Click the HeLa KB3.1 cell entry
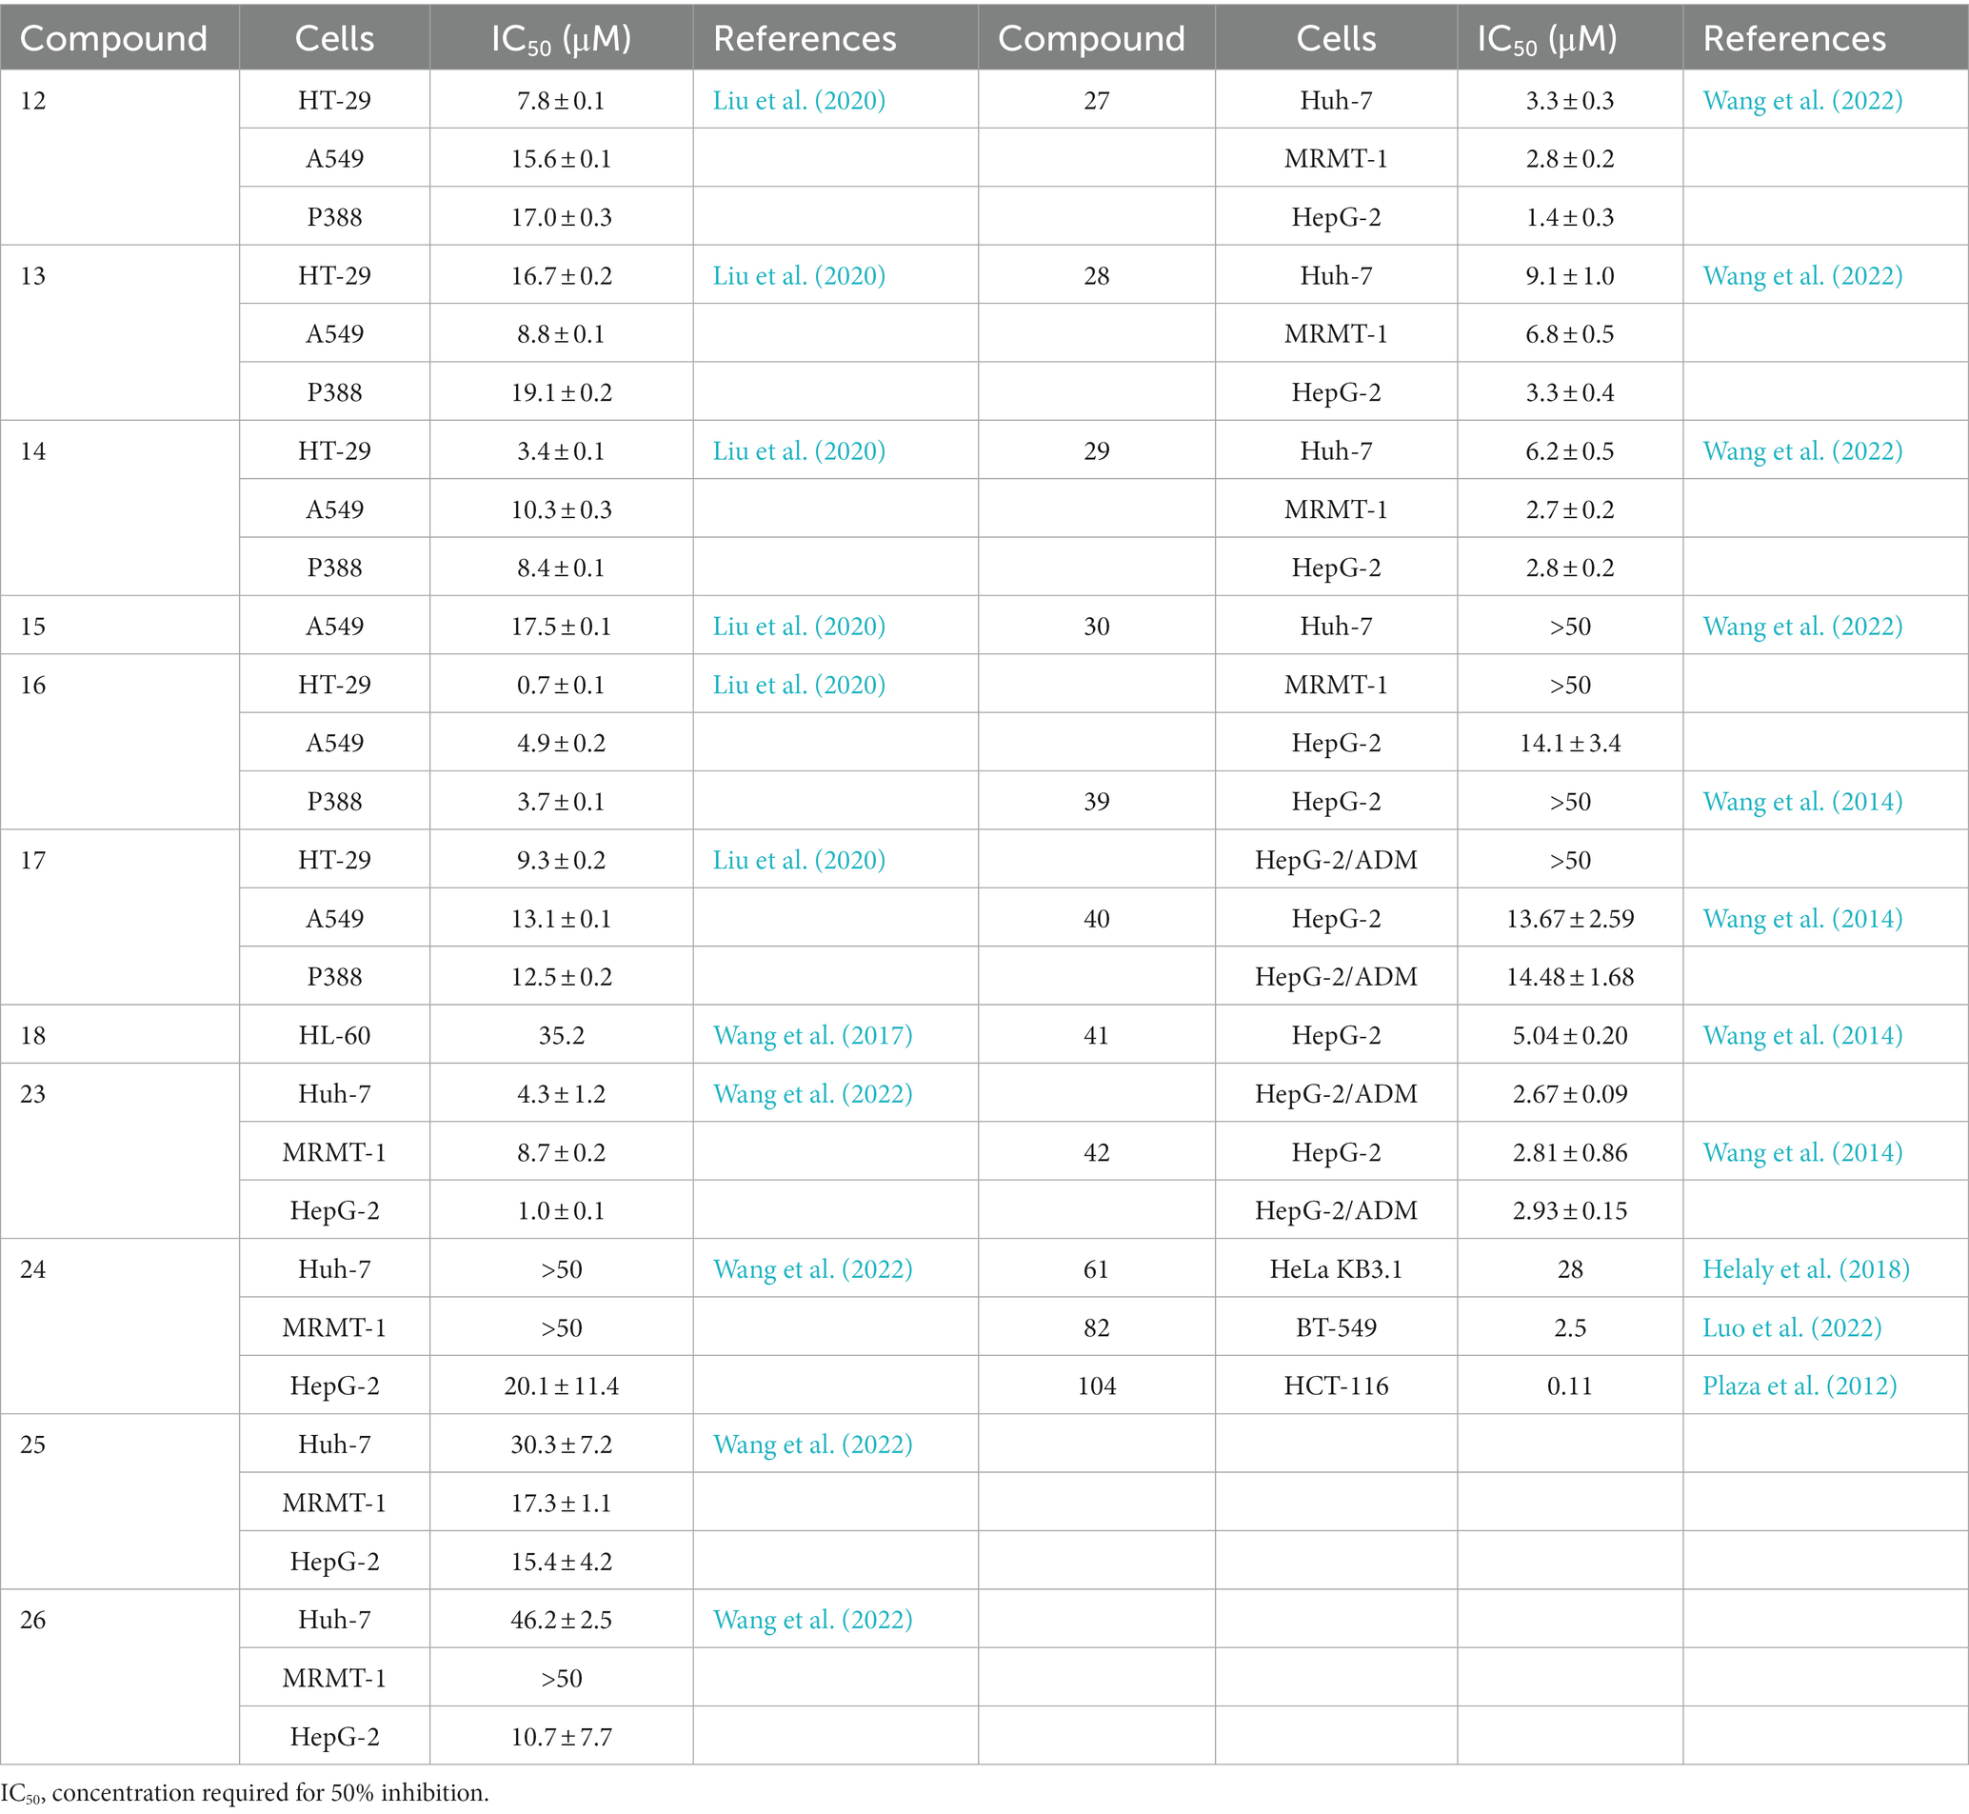1969x1814 pixels. 1336,1269
